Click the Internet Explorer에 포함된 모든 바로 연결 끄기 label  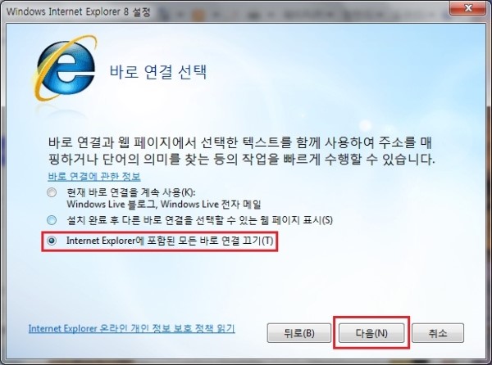pos(170,241)
